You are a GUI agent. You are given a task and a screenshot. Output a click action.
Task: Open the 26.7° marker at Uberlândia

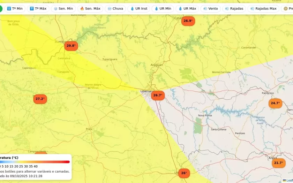tap(158, 95)
